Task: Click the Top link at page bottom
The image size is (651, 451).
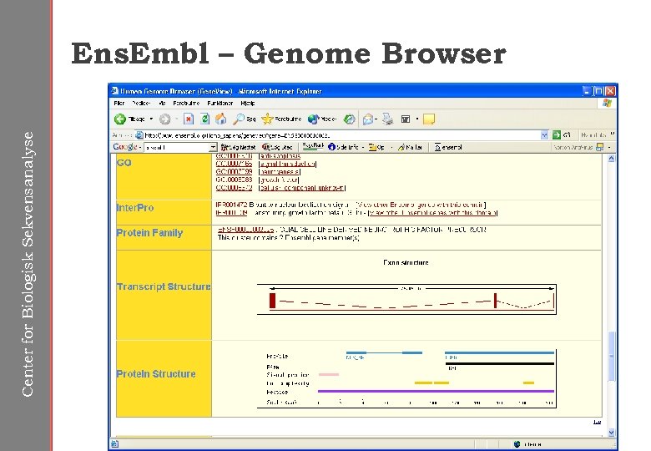Action: tap(597, 422)
